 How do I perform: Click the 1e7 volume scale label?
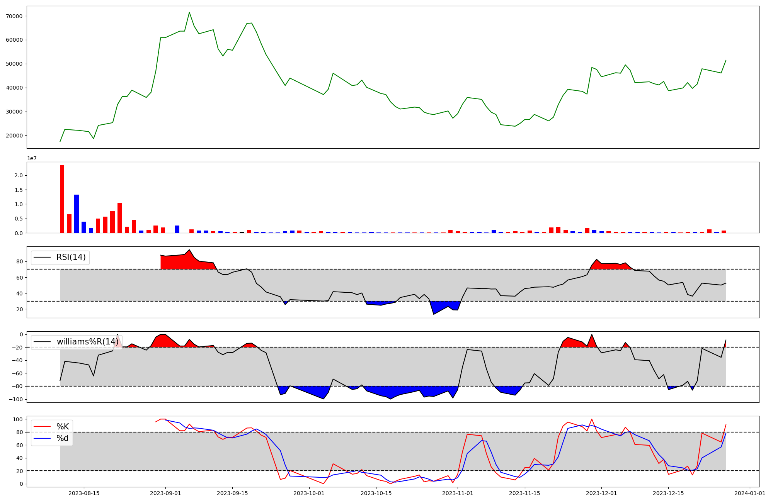click(x=32, y=158)
